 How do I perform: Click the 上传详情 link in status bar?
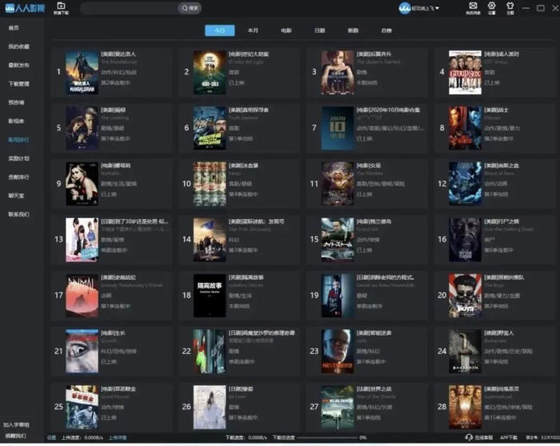(118, 437)
